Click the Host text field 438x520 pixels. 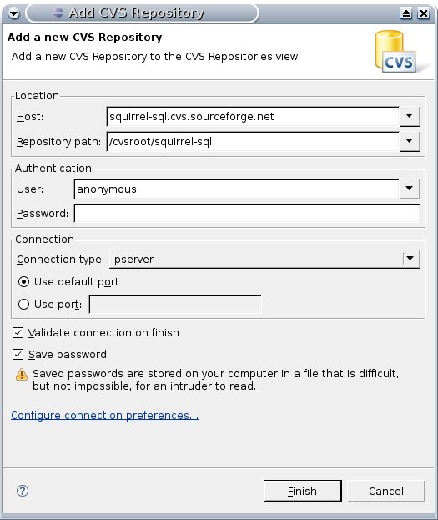coord(253,116)
